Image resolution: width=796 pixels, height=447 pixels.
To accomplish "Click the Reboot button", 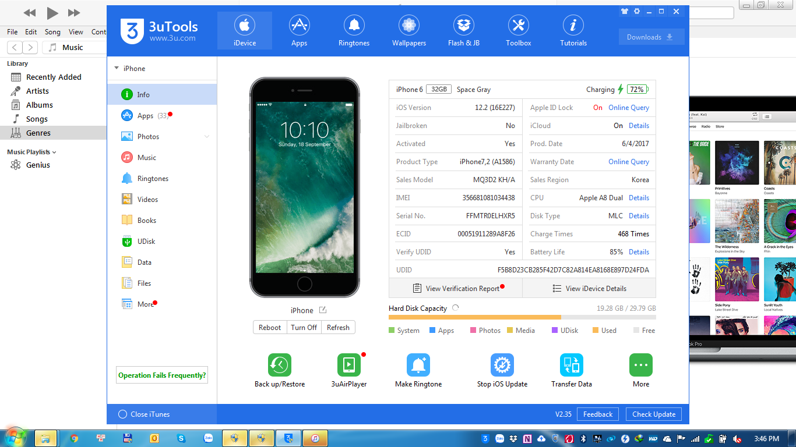I will click(270, 328).
